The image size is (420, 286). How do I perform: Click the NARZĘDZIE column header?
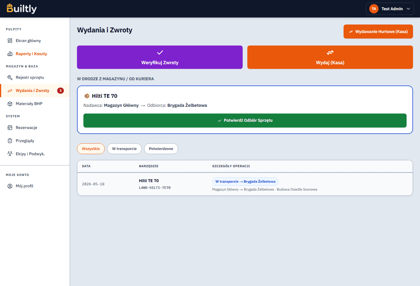coord(149,166)
